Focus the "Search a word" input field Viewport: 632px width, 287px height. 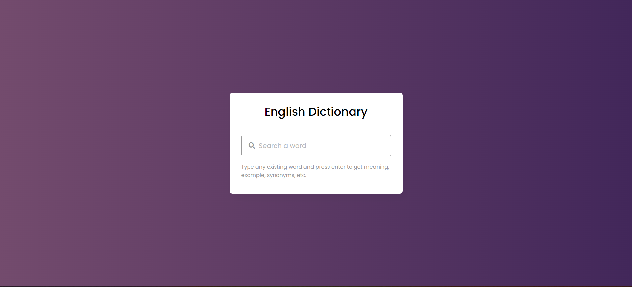pyautogui.click(x=316, y=146)
